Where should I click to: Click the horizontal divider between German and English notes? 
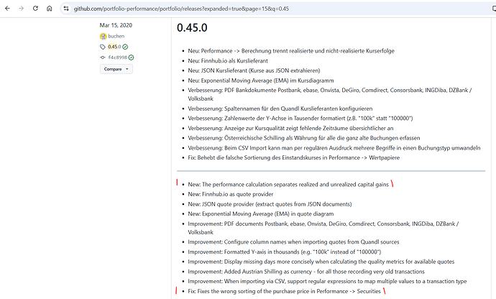pyautogui.click(x=331, y=170)
